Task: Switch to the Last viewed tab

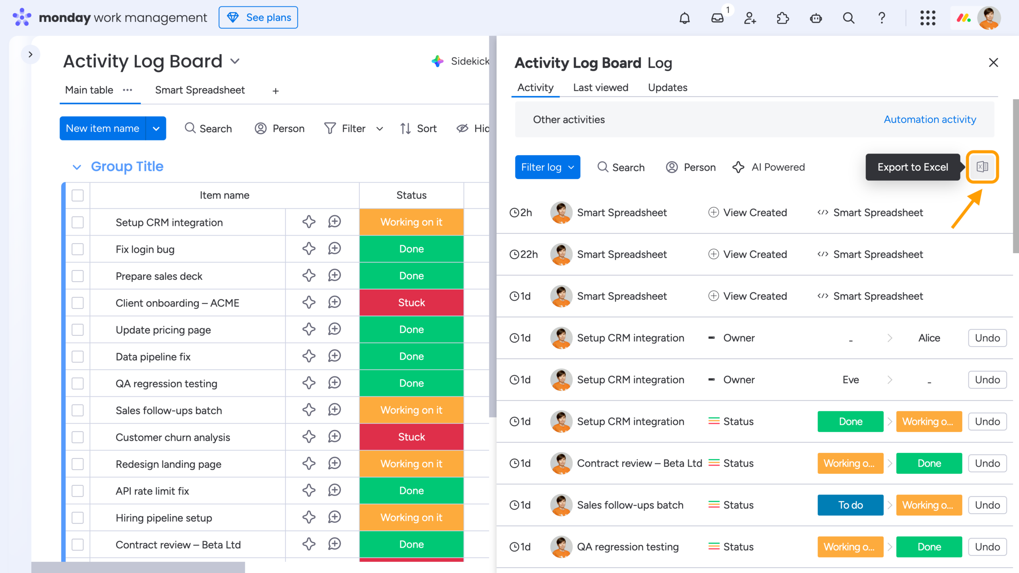Action: coord(601,88)
